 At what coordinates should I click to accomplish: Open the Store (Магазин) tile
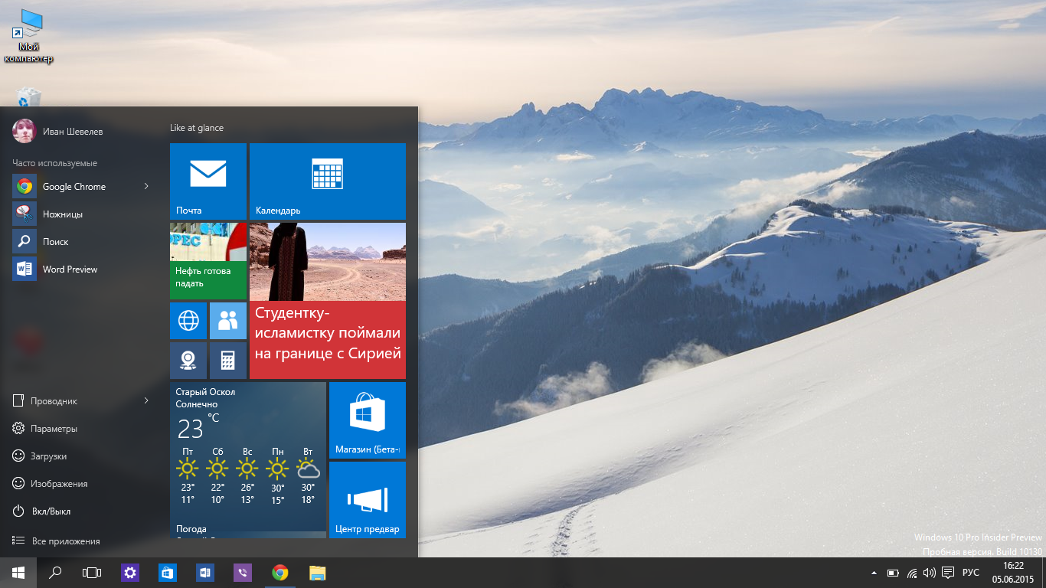[367, 419]
